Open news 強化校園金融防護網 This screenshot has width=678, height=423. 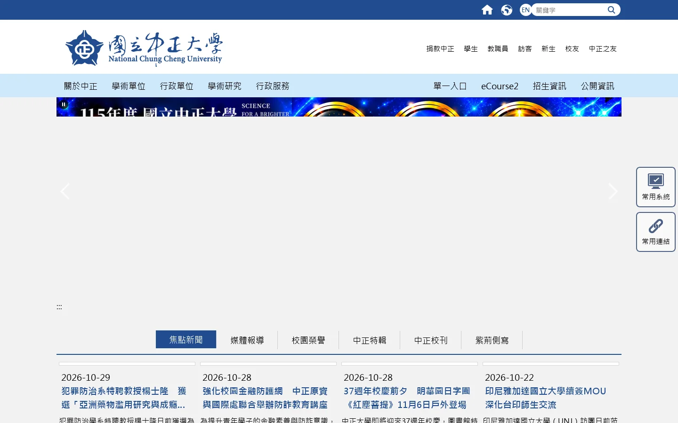click(x=265, y=398)
